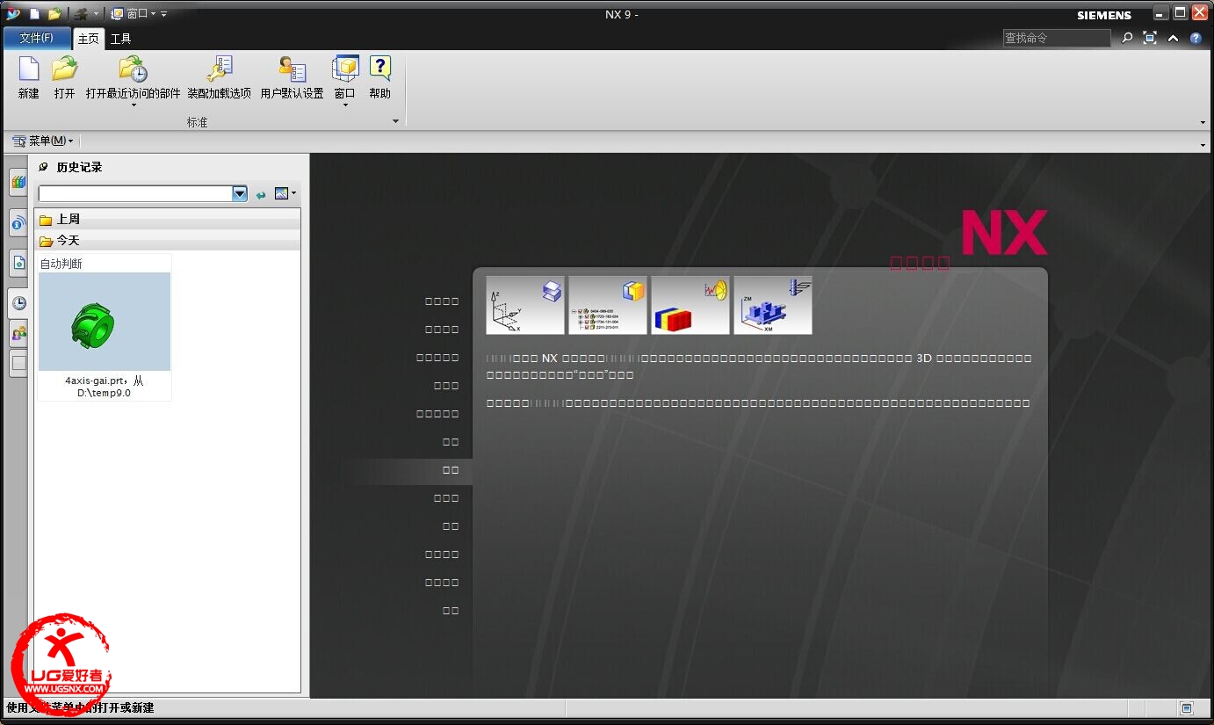
Task: Click the 新建 button in the ribbon
Action: coord(28,77)
